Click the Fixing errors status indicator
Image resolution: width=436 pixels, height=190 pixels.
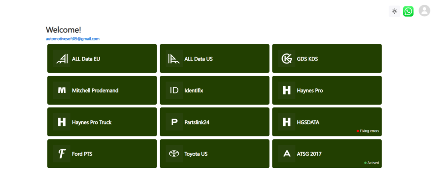coord(368,131)
